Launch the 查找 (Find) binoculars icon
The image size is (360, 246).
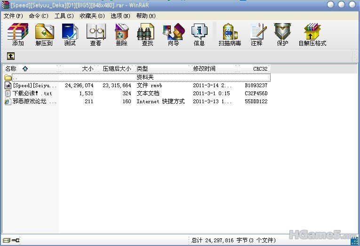(x=147, y=34)
